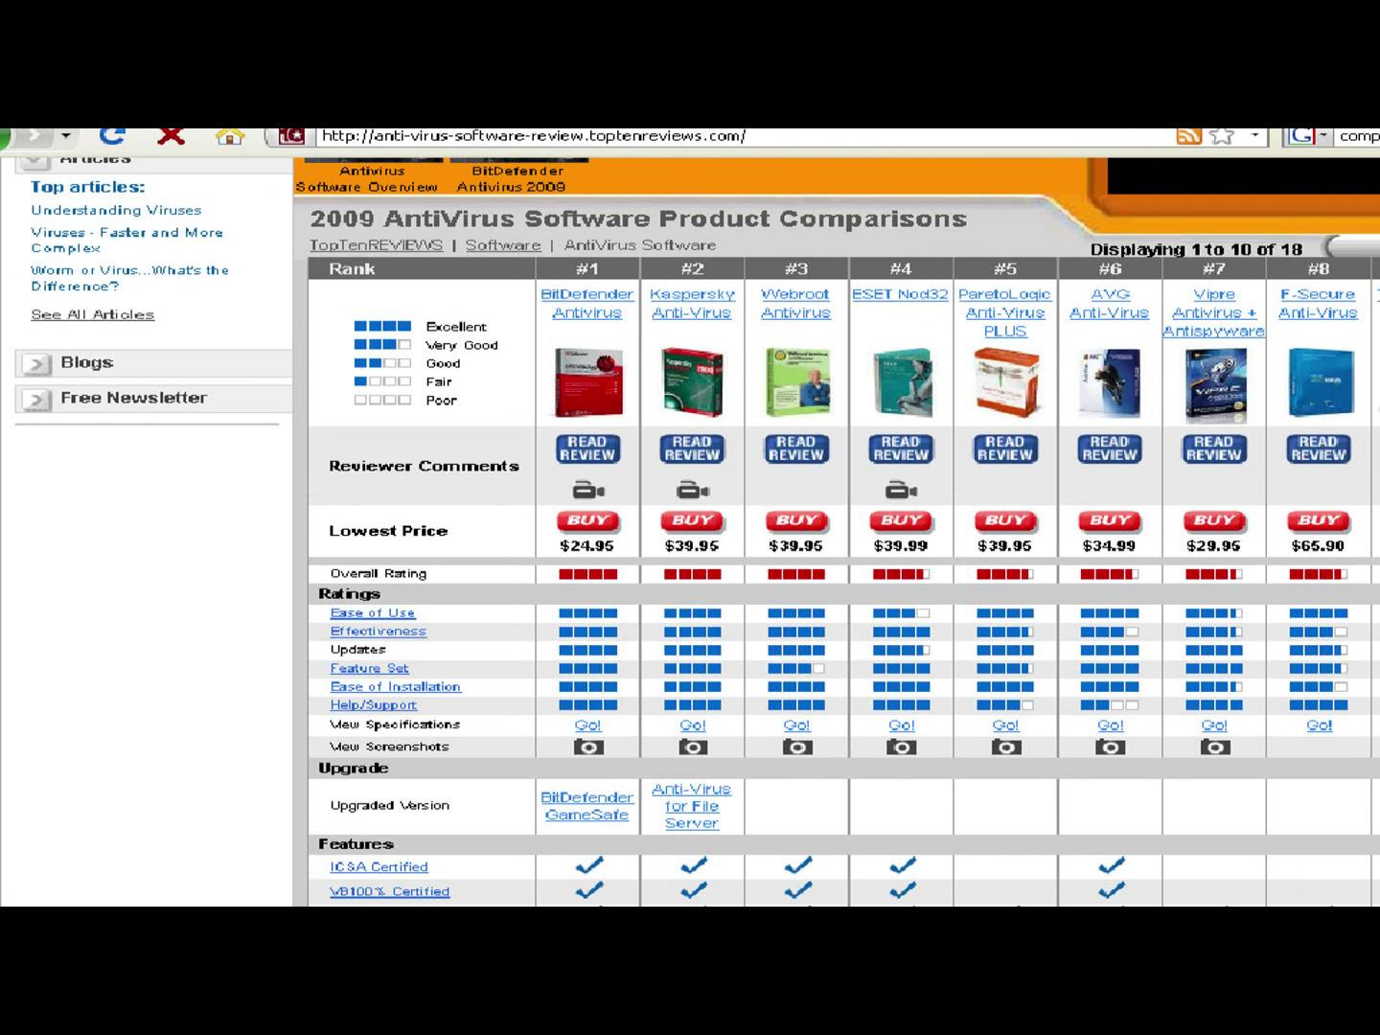The image size is (1380, 1035).
Task: Subscribe using the RSS feed icon
Action: [1189, 136]
